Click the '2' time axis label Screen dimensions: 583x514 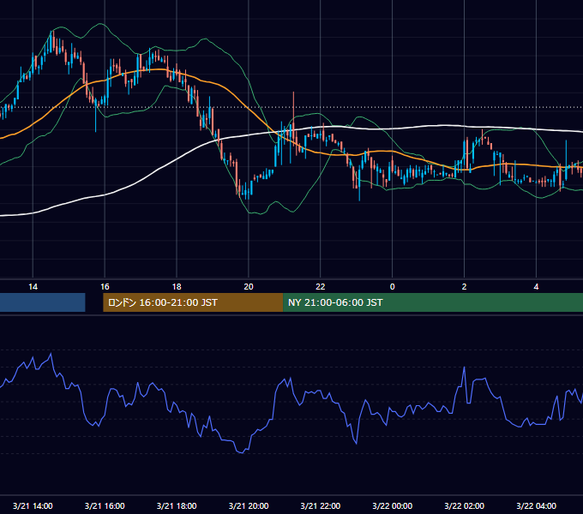click(x=464, y=287)
